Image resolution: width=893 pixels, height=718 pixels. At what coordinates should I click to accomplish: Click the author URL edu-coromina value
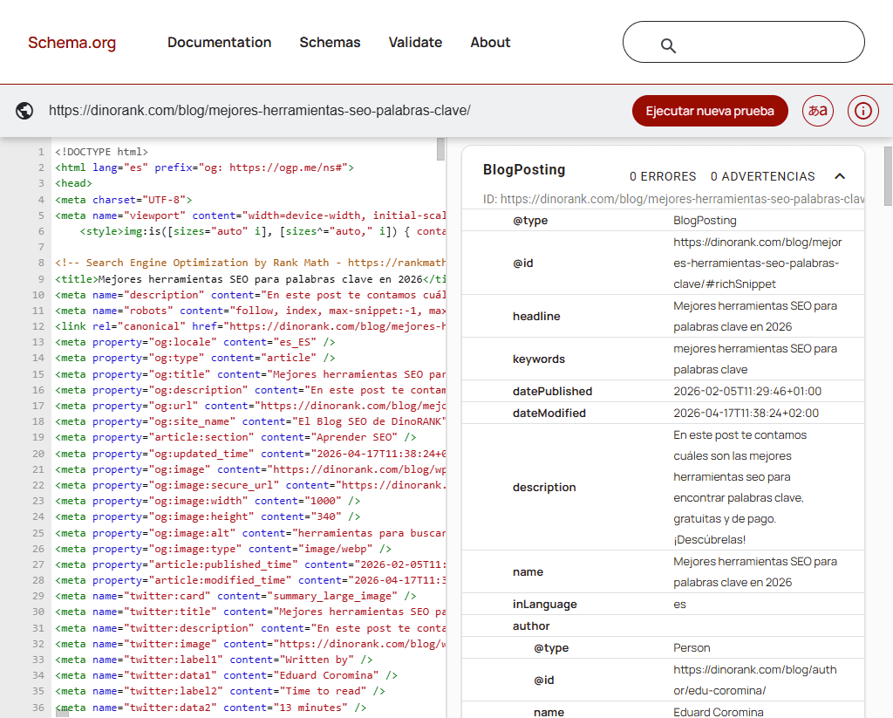pos(755,680)
